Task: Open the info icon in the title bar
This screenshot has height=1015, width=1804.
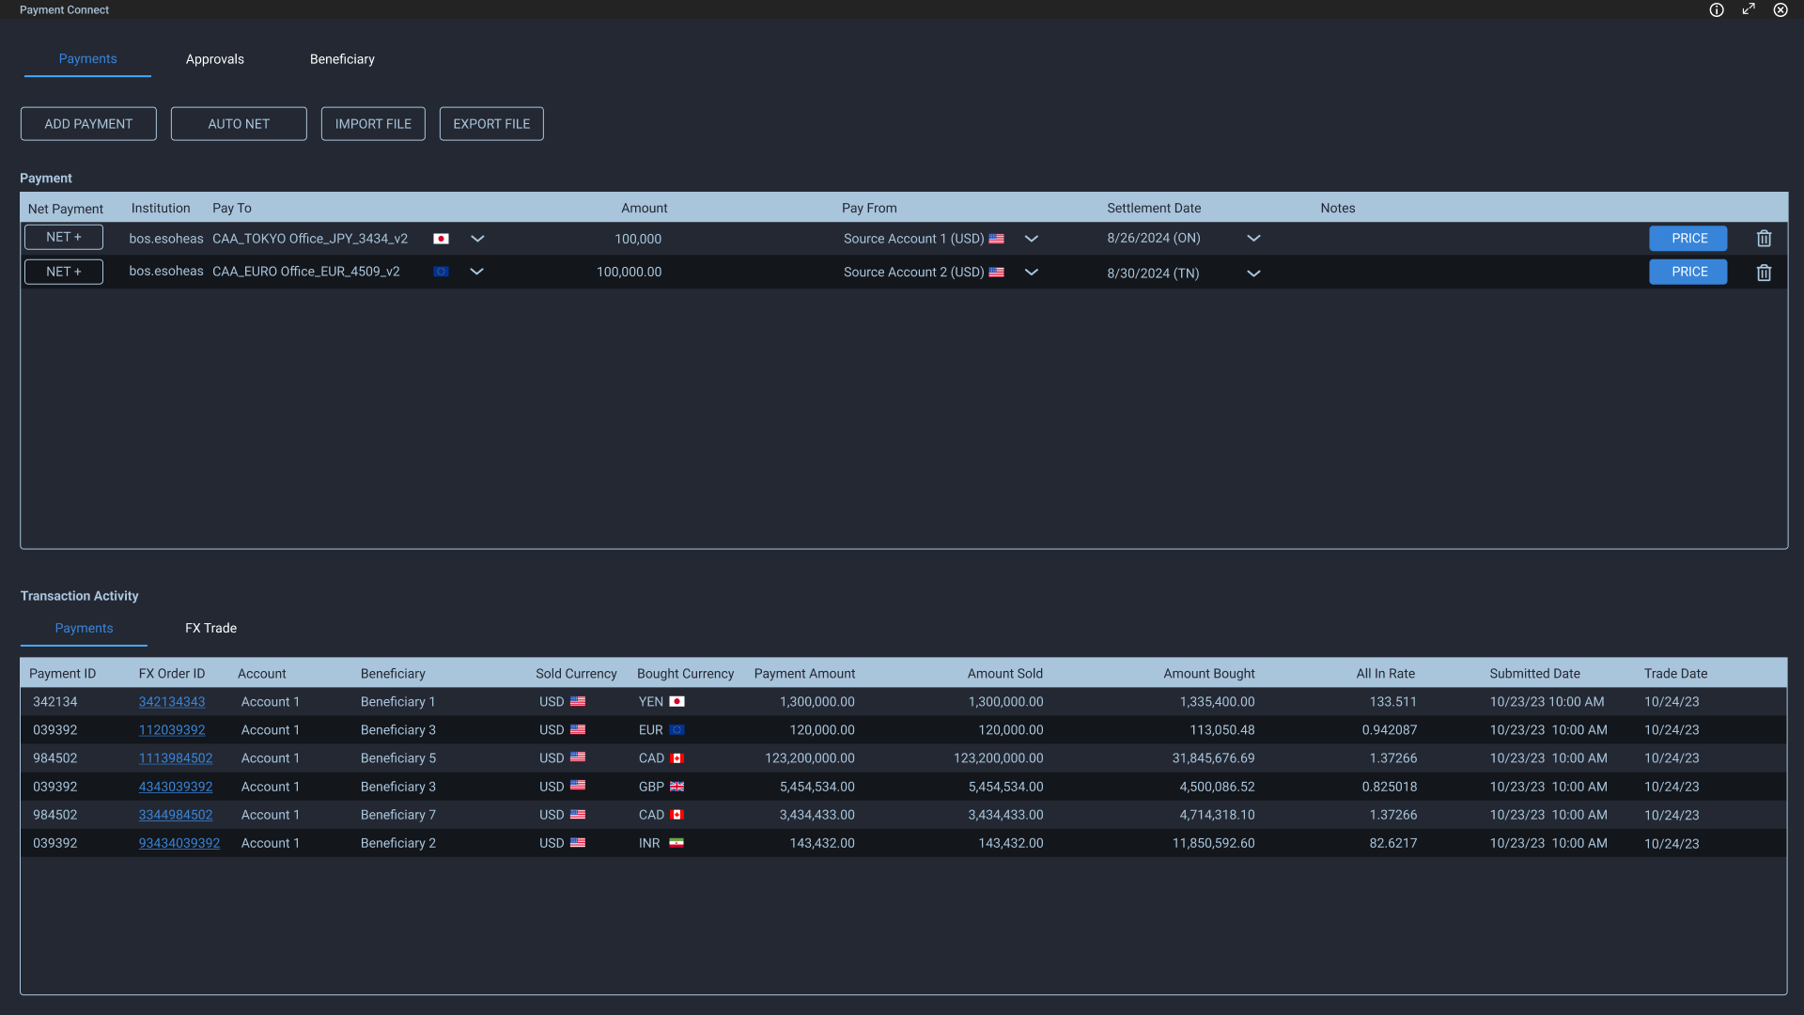Action: coord(1717,9)
